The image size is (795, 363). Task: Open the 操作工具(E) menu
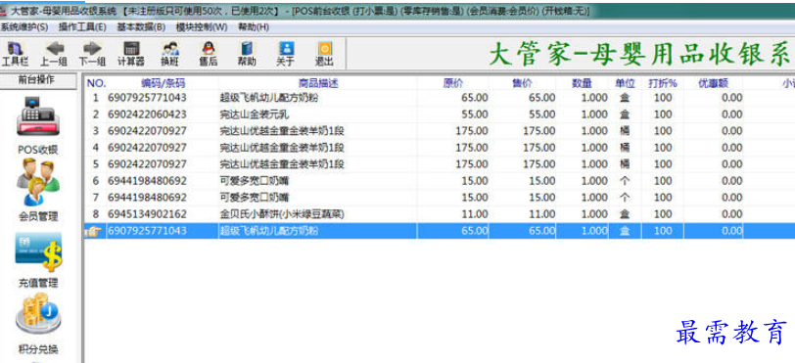(x=82, y=26)
